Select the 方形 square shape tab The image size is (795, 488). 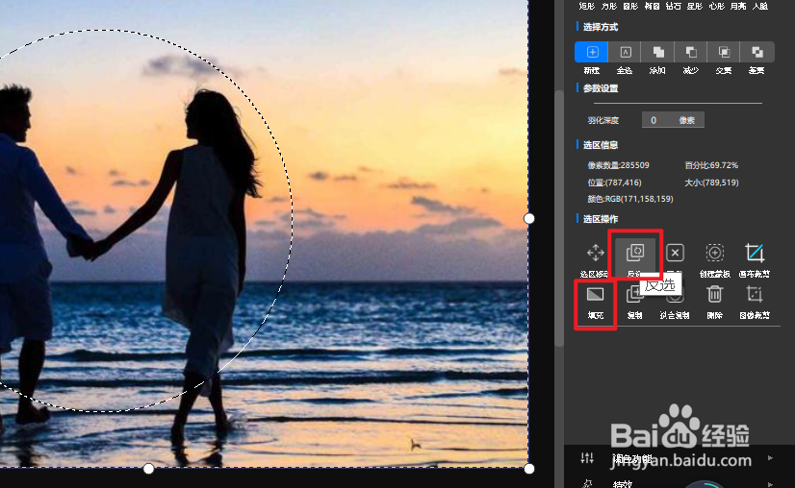pyautogui.click(x=608, y=6)
